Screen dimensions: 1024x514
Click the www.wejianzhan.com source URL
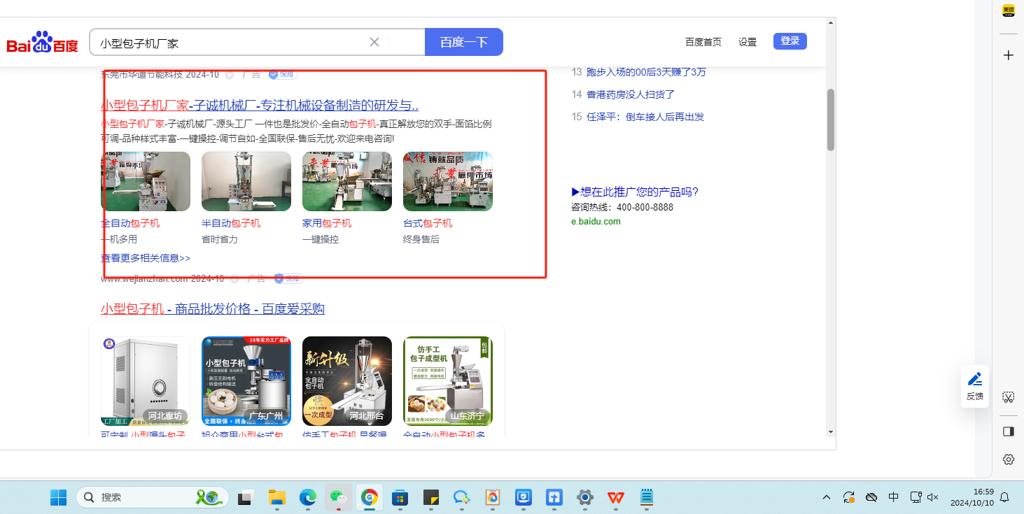pos(144,278)
